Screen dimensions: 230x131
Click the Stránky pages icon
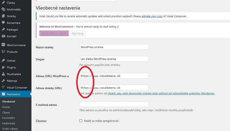click(3, 16)
